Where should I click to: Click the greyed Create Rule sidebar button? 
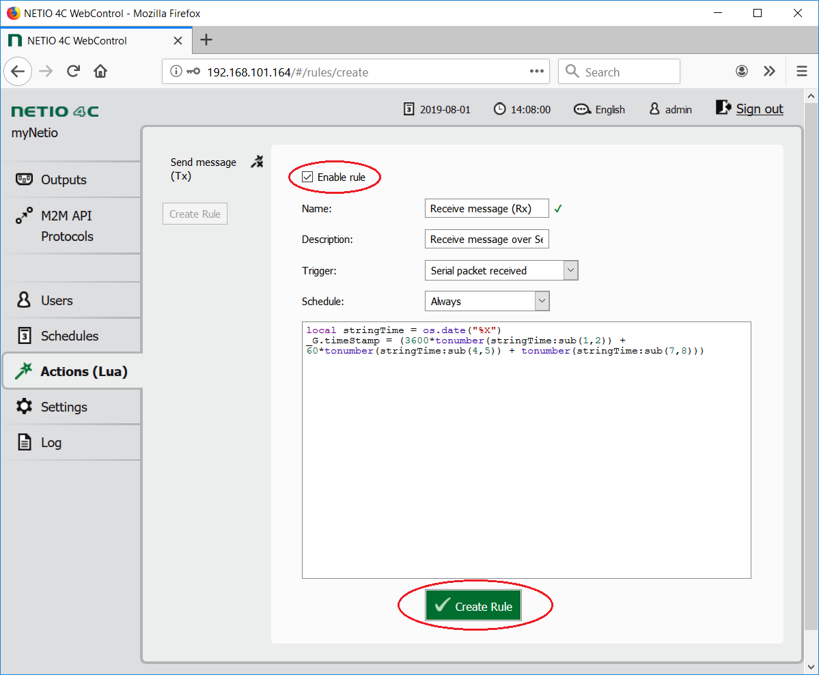[195, 214]
